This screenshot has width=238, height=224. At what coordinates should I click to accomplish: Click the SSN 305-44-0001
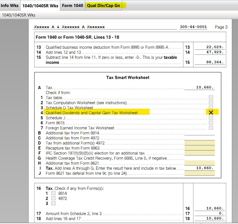click(193, 27)
